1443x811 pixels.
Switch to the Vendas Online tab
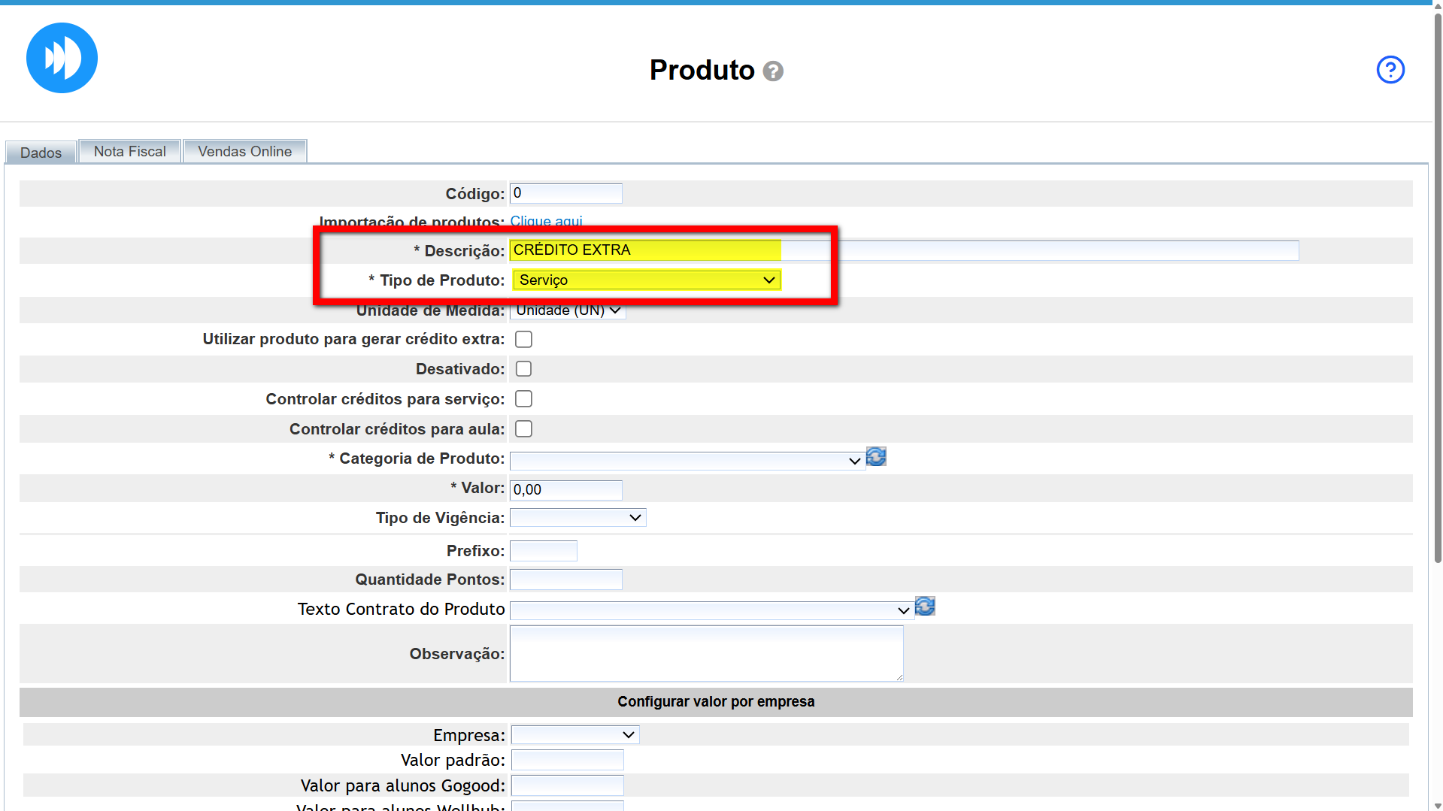244,151
